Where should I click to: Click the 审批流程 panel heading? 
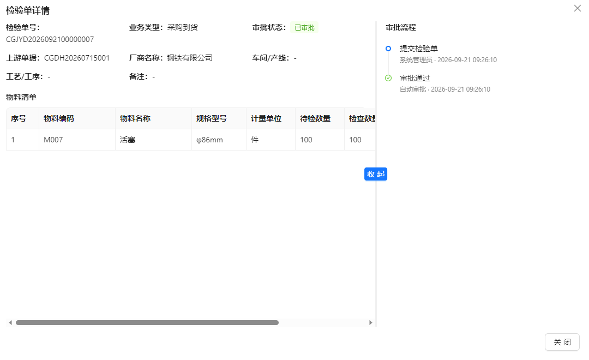401,27
